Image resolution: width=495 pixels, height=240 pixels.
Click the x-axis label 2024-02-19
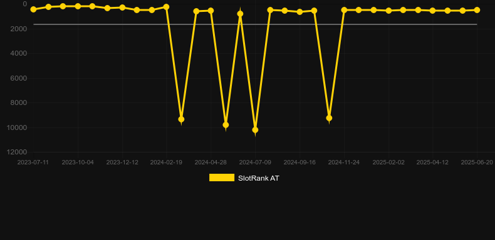tap(166, 162)
